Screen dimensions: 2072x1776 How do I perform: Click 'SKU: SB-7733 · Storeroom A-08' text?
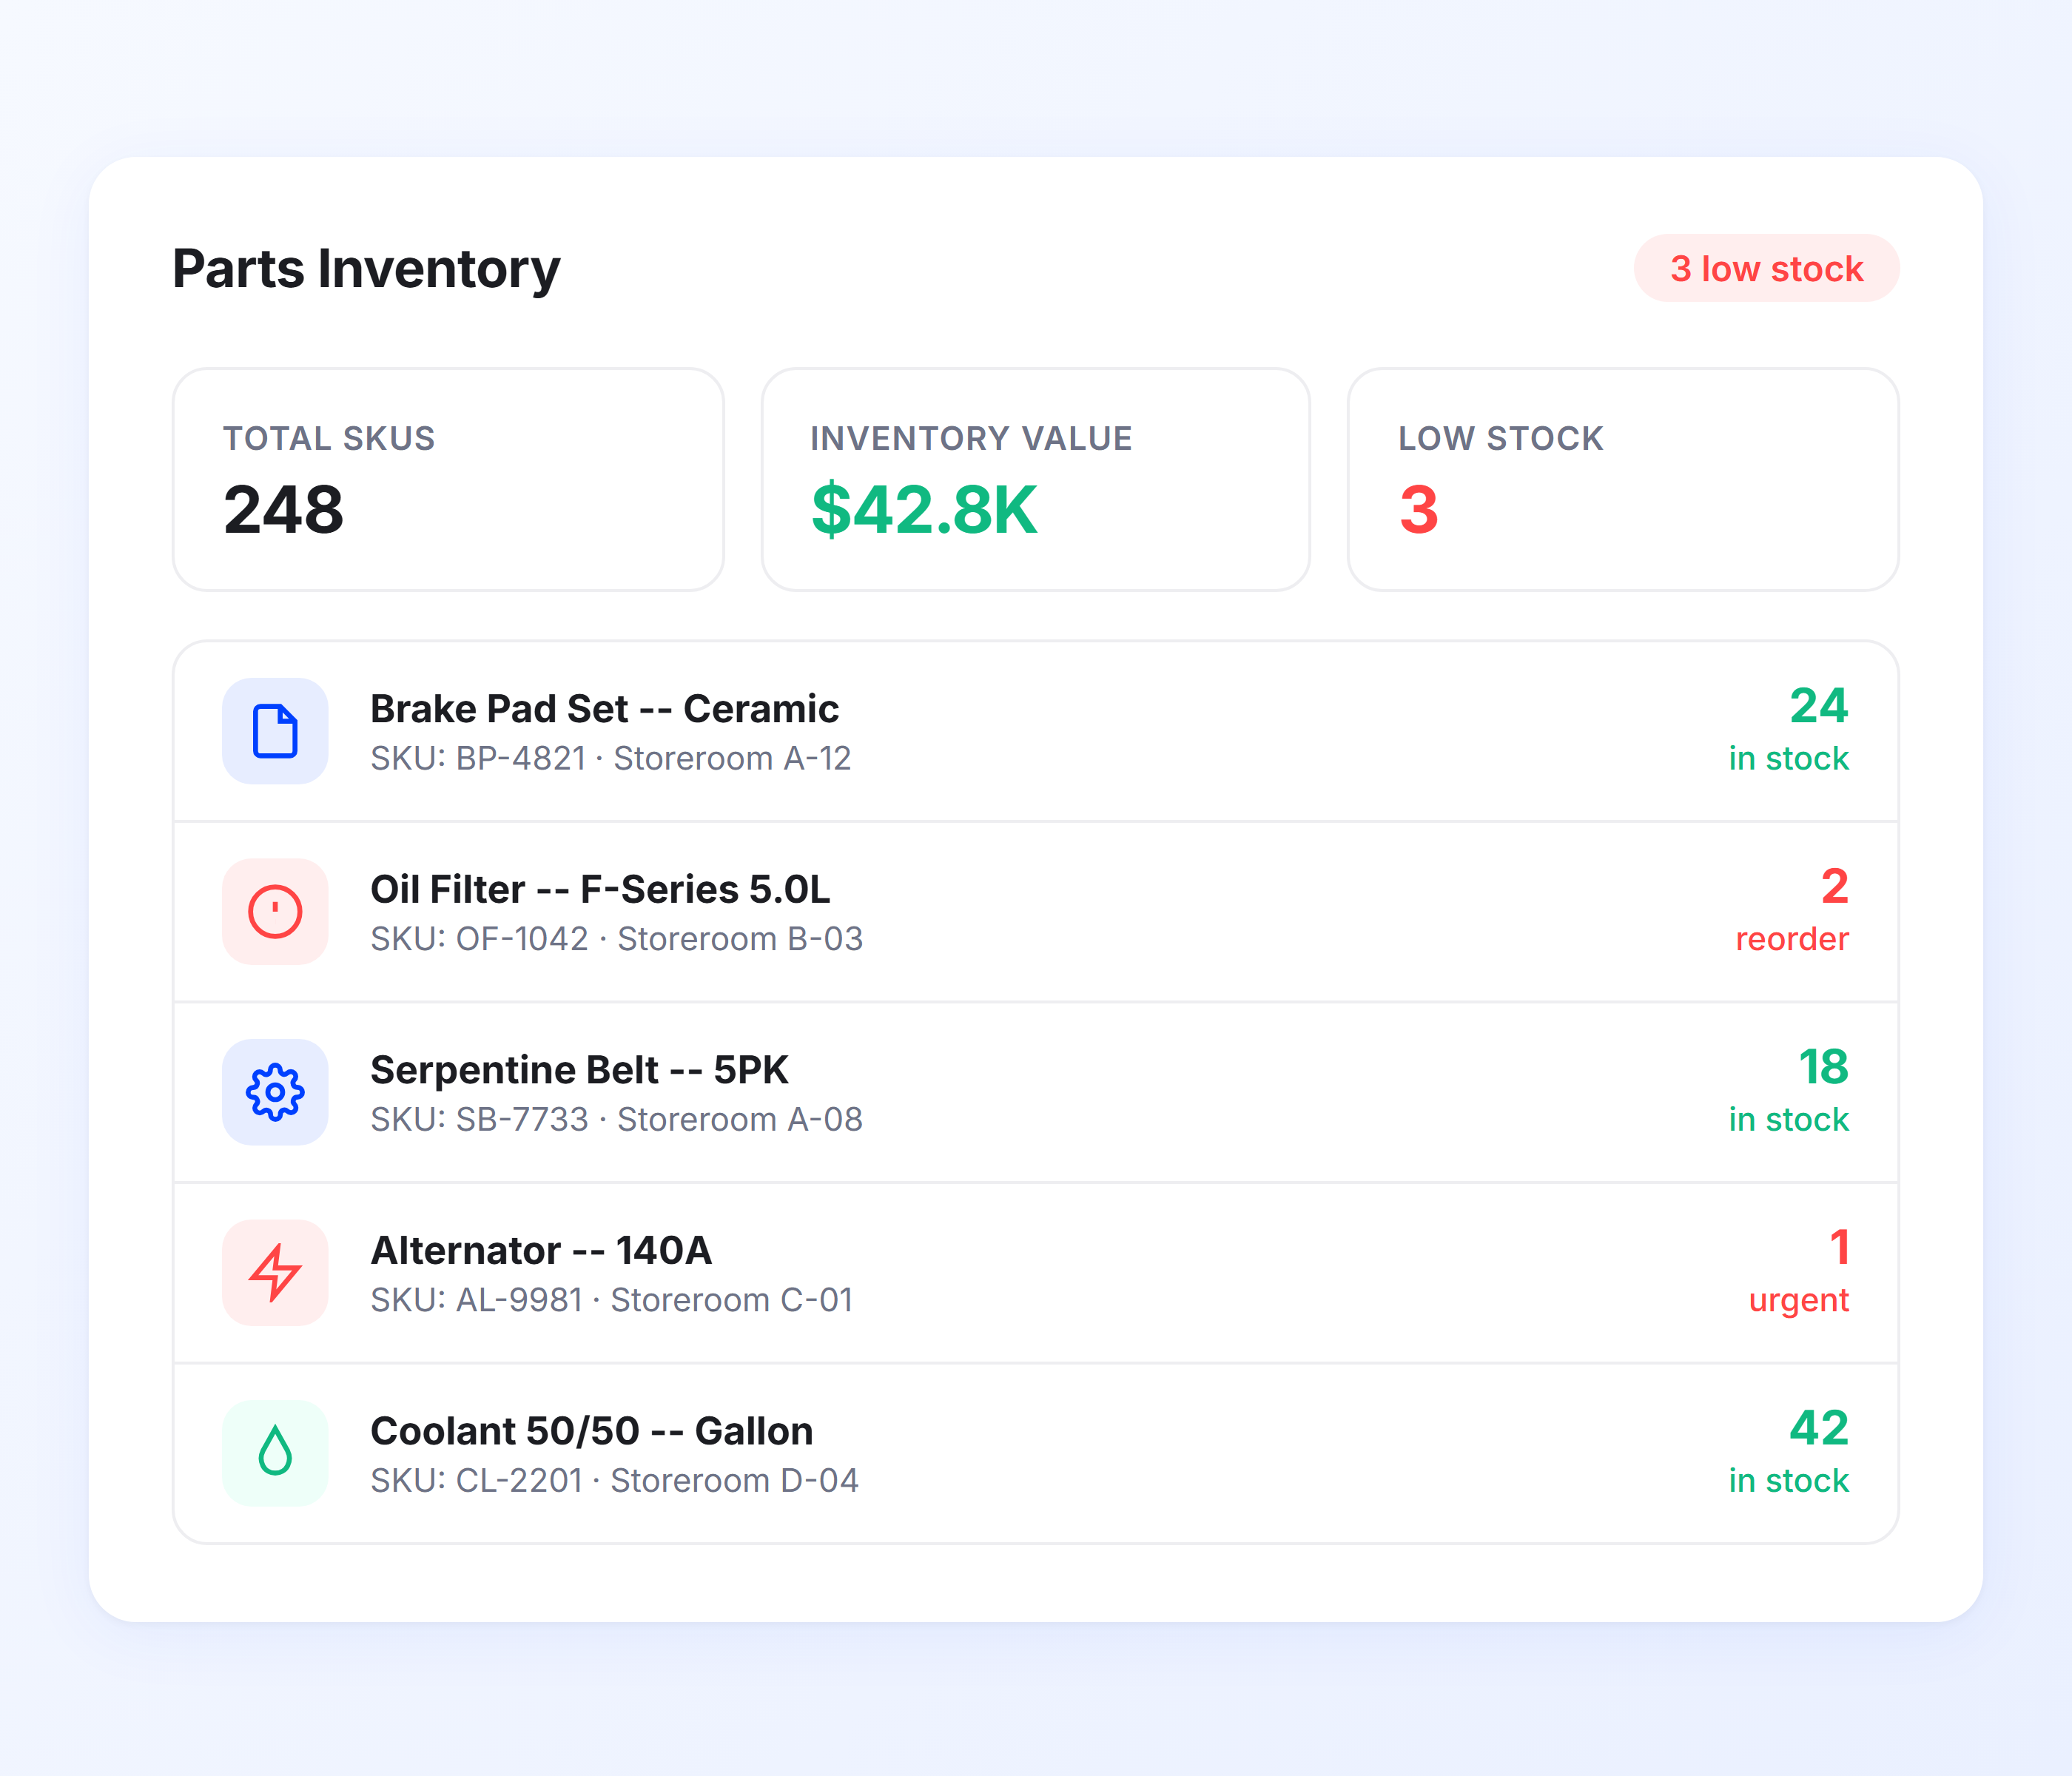616,1119
